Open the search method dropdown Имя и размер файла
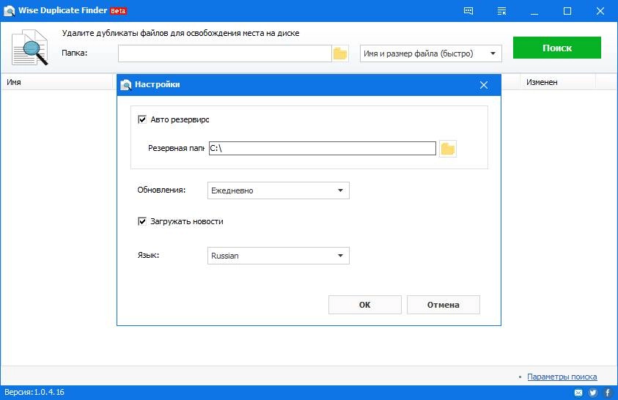The width and height of the screenshot is (618, 400). 431,53
